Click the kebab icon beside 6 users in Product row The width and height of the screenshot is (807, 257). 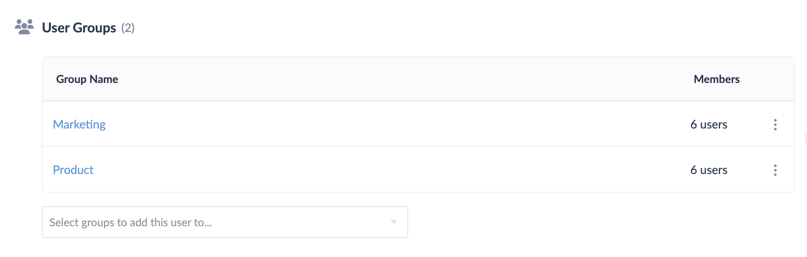775,170
